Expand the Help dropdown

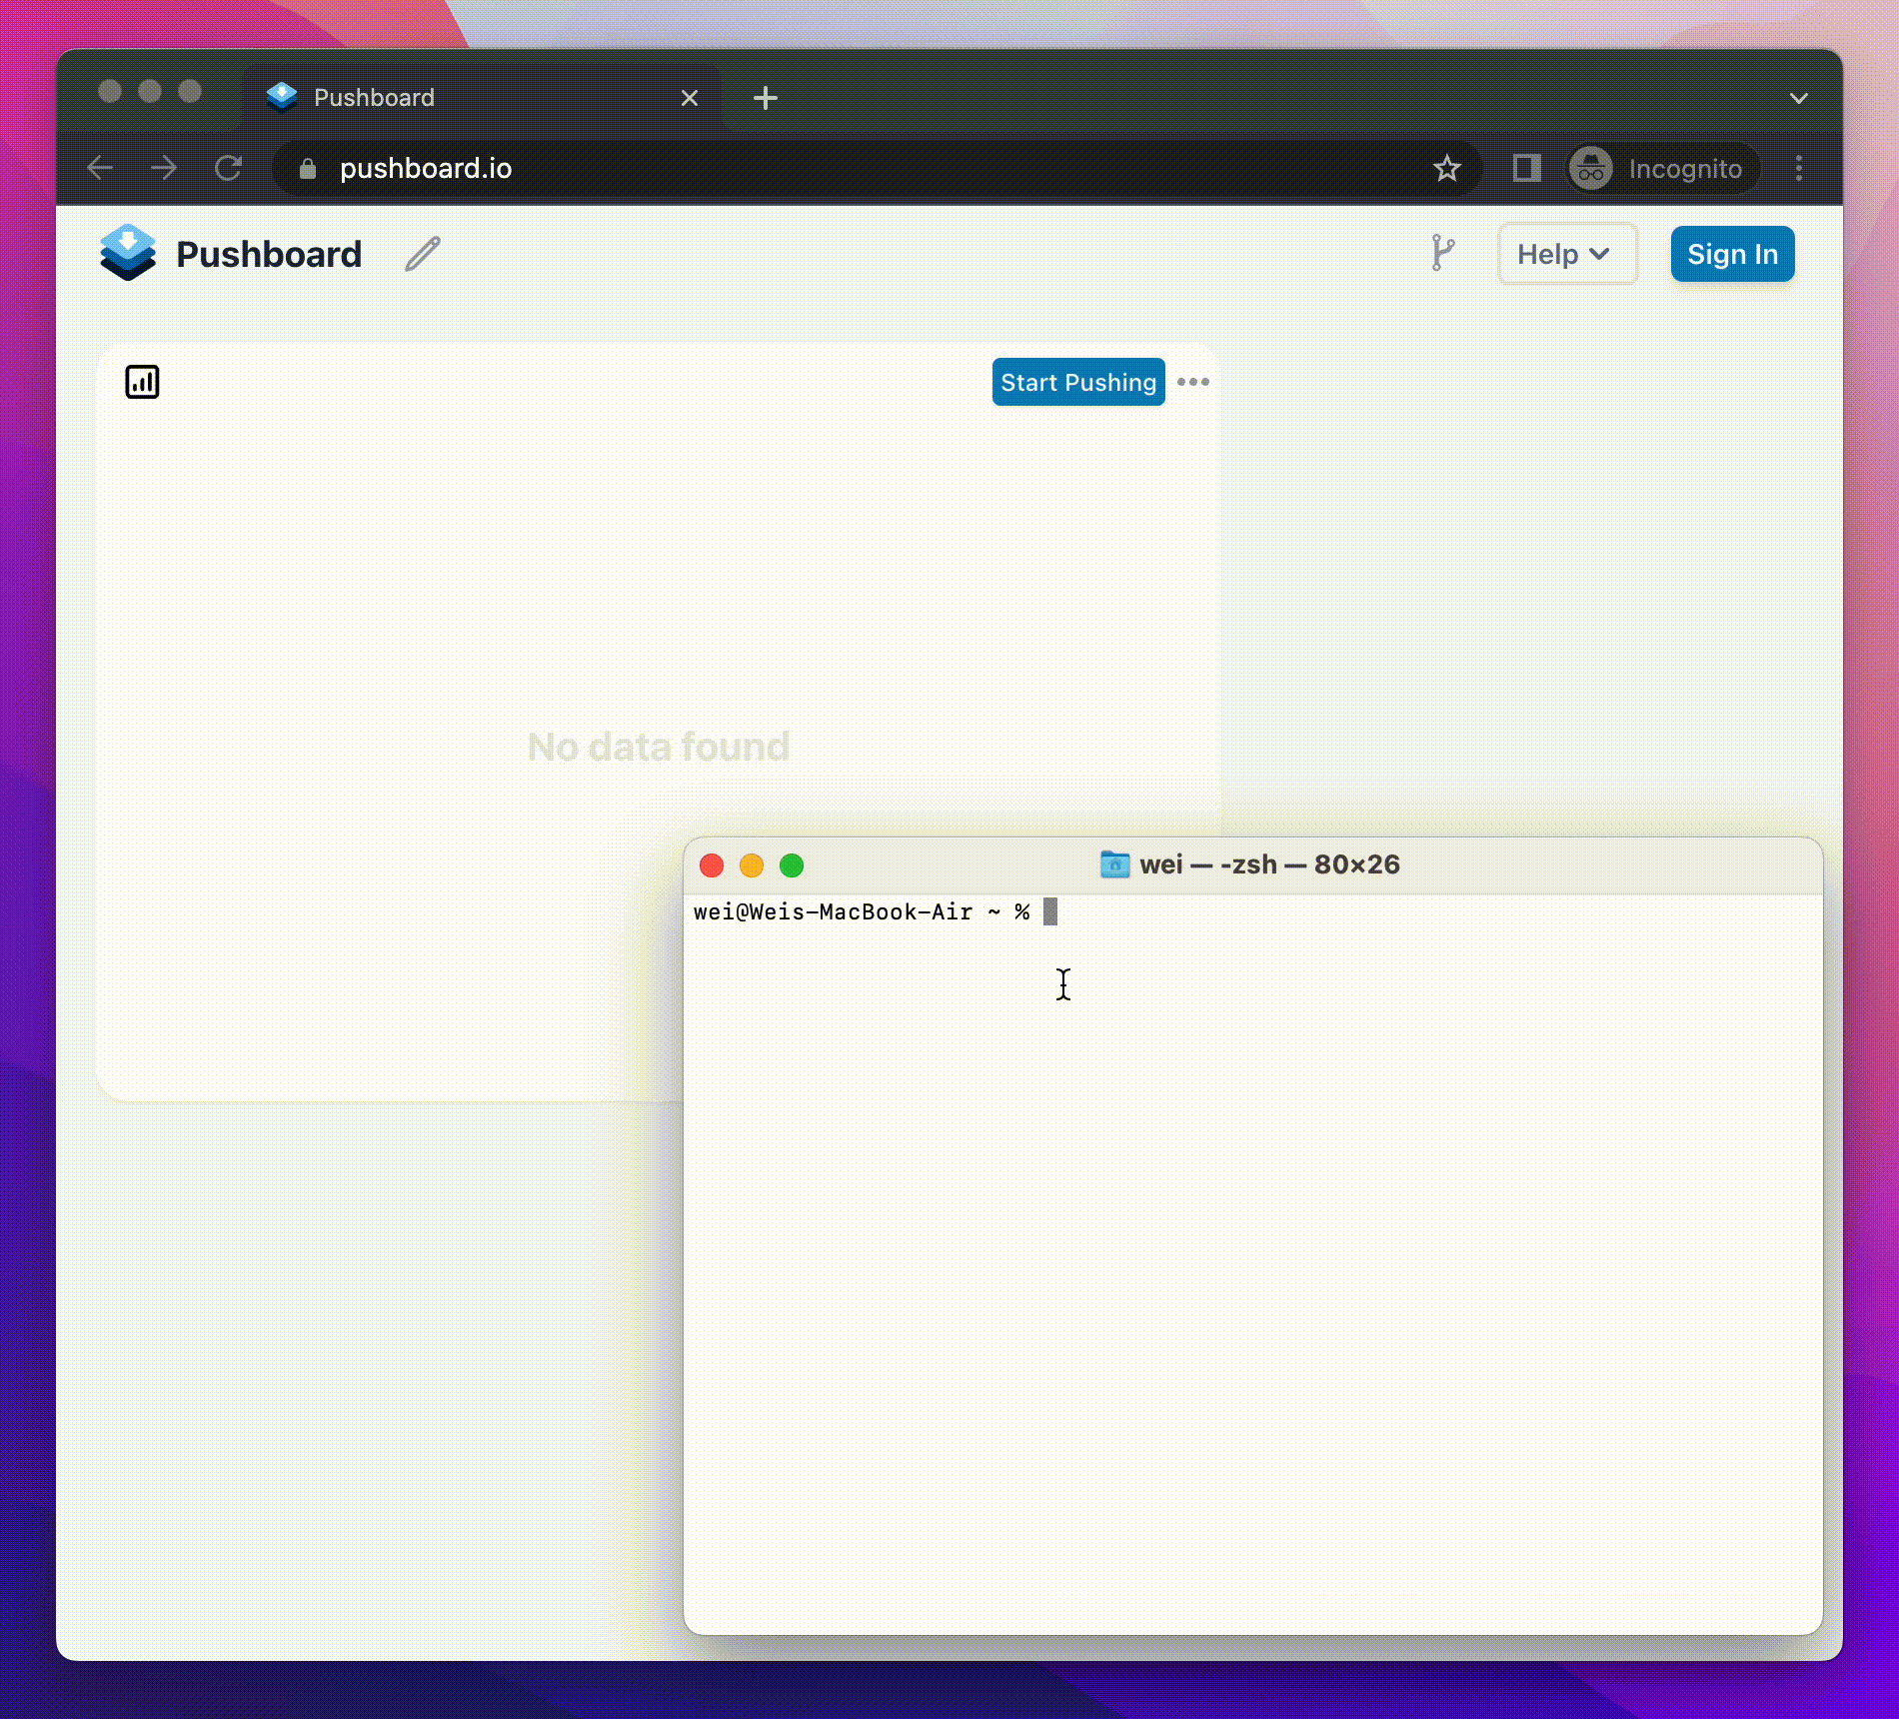[1566, 254]
